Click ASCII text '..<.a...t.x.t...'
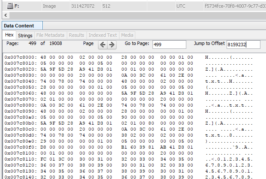Viewport: 266px width, 179px height. [x=229, y=105]
